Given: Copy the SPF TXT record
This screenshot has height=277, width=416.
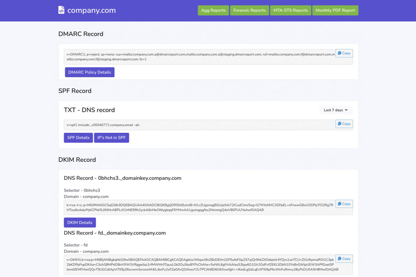Looking at the screenshot, I should [x=344, y=124].
